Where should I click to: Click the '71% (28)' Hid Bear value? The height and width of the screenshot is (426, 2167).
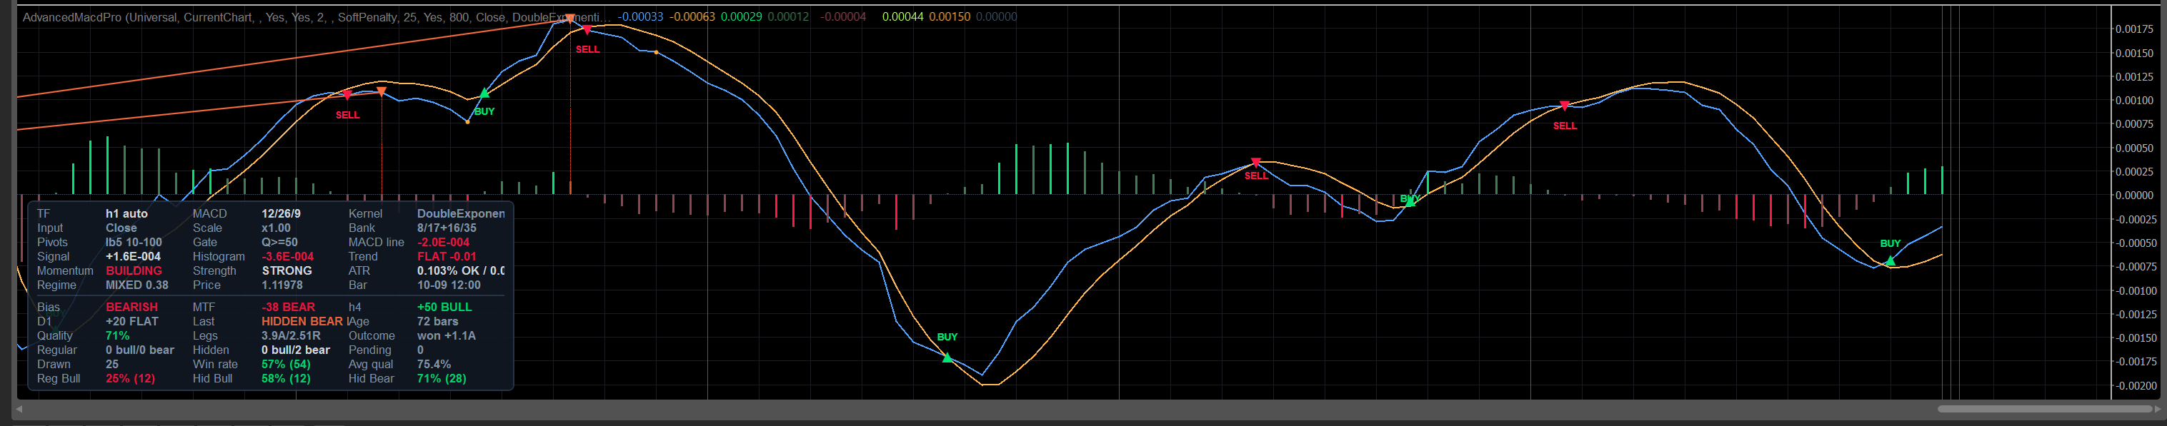pyautogui.click(x=442, y=378)
